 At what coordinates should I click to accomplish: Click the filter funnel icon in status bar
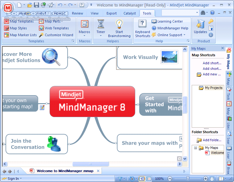coord(120,179)
